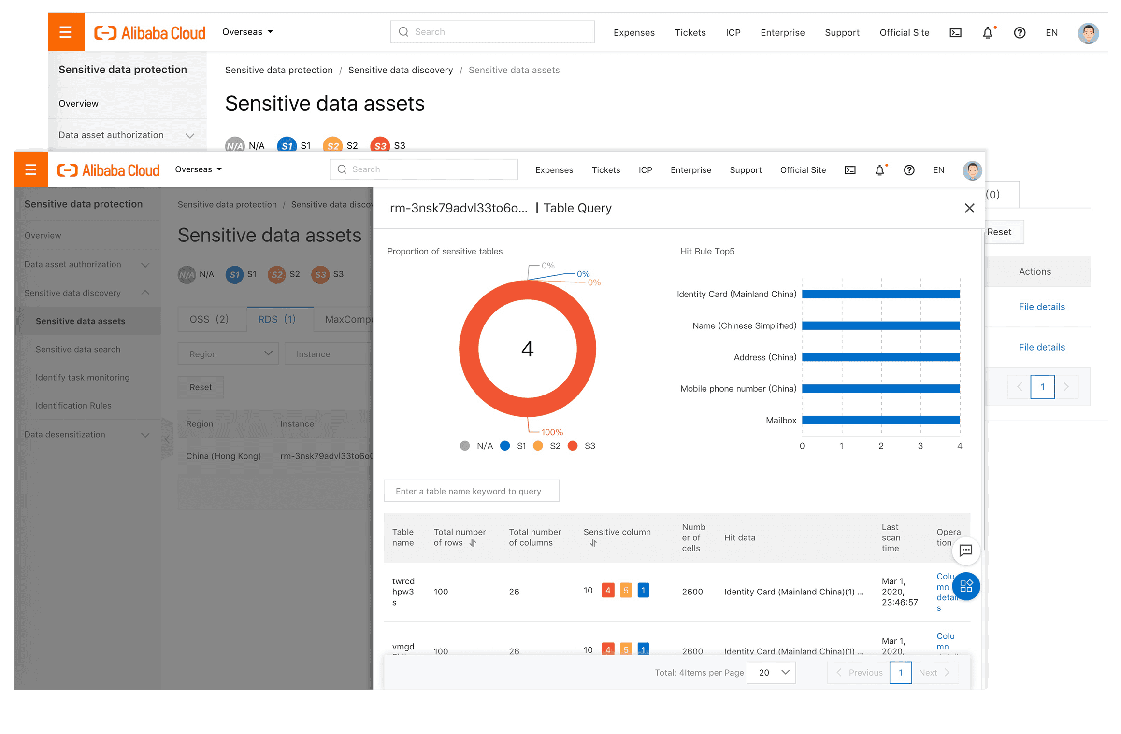
Task: Click the first File details link
Action: pos(1042,307)
